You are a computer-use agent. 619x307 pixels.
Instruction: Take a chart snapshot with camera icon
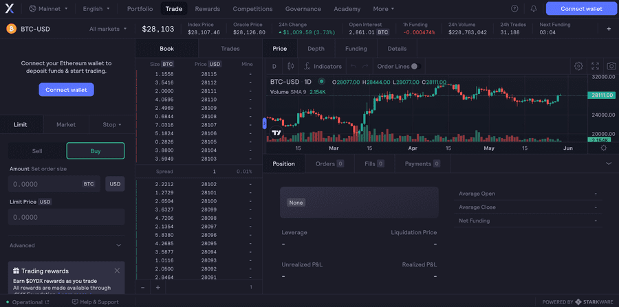click(611, 67)
